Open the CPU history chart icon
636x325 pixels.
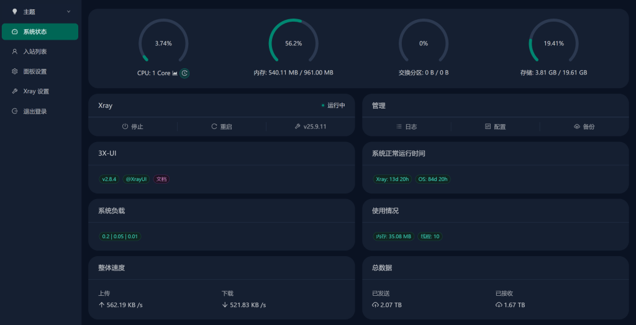point(175,73)
